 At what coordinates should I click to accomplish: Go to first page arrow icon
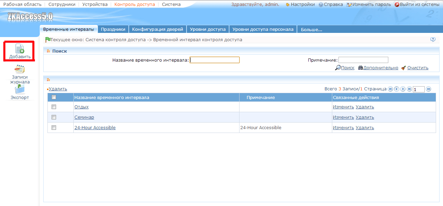(391, 89)
